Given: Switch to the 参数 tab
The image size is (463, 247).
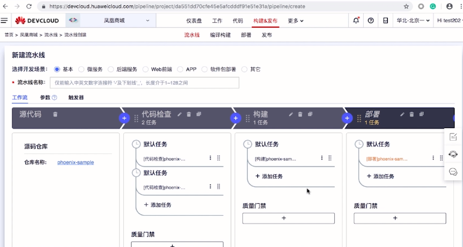Looking at the screenshot, I should click(45, 97).
